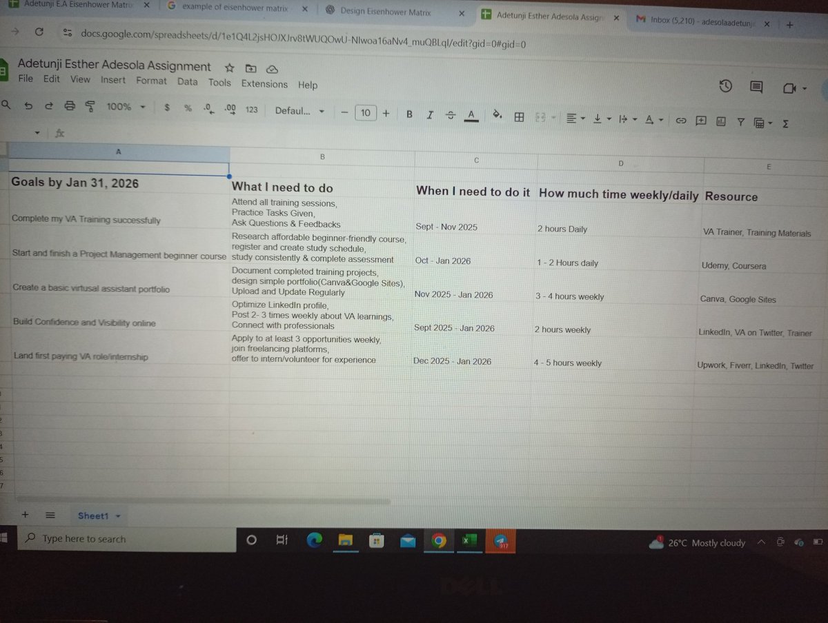Open the Edit menu

point(52,79)
